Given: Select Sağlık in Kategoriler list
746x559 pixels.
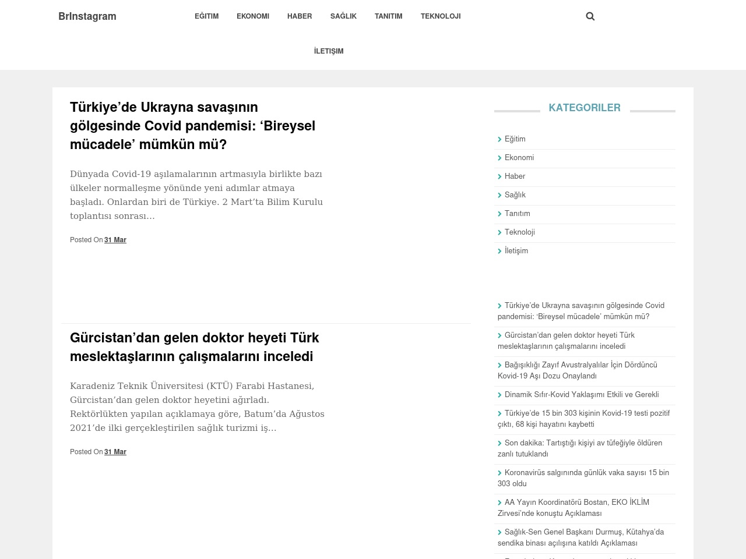Looking at the screenshot, I should click(515, 195).
